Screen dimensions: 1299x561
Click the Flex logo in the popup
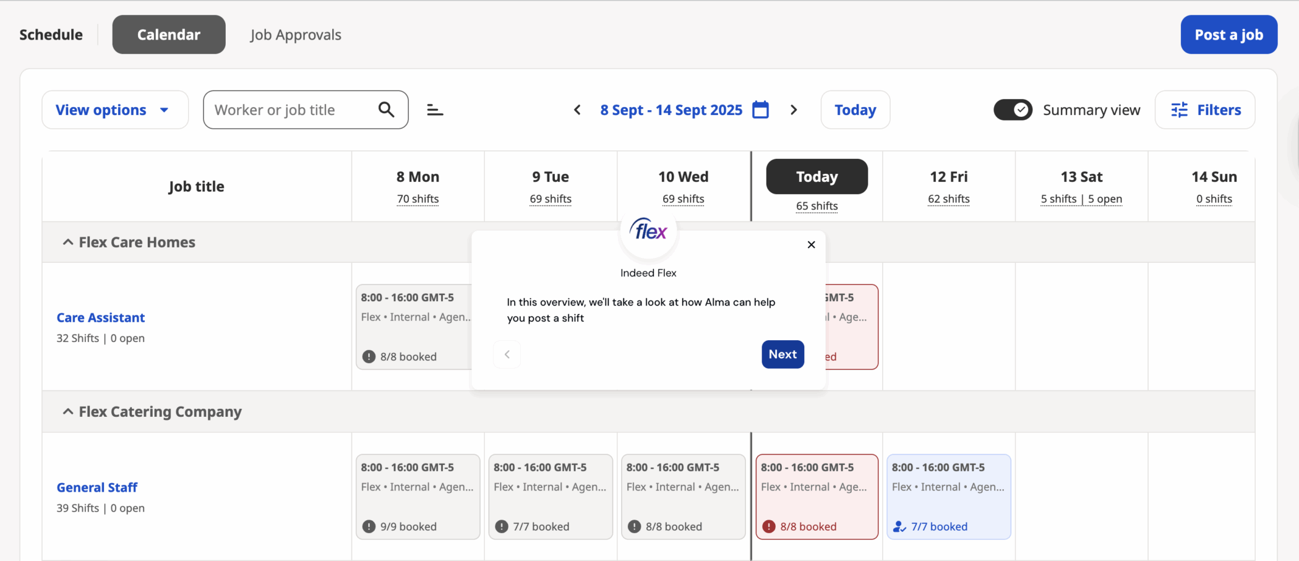pyautogui.click(x=648, y=232)
